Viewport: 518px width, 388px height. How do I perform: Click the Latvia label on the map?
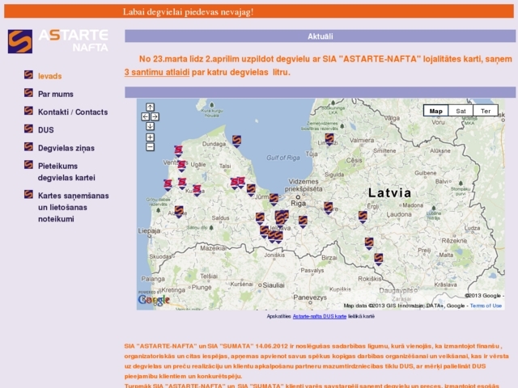click(x=390, y=193)
